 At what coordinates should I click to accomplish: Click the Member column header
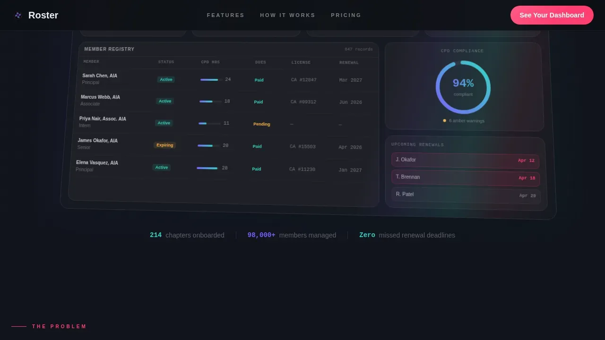pos(91,62)
